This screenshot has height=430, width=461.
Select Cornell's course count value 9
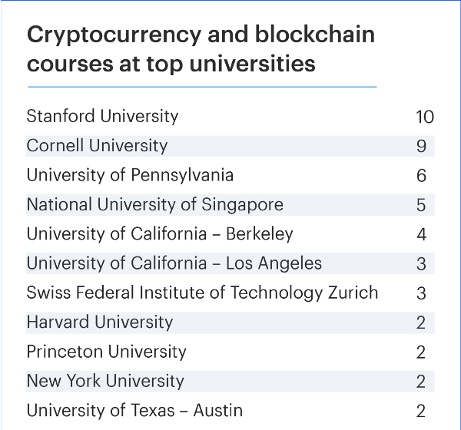coord(421,147)
